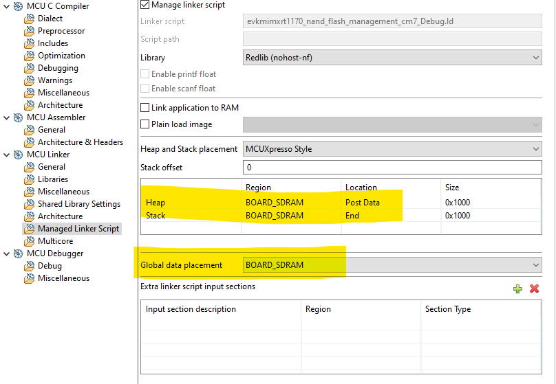Click the Multicore settings page icon

click(x=29, y=241)
